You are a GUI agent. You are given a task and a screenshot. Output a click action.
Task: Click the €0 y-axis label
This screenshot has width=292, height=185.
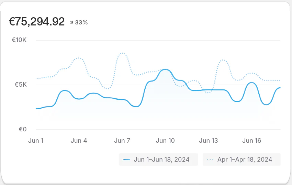[23, 129]
